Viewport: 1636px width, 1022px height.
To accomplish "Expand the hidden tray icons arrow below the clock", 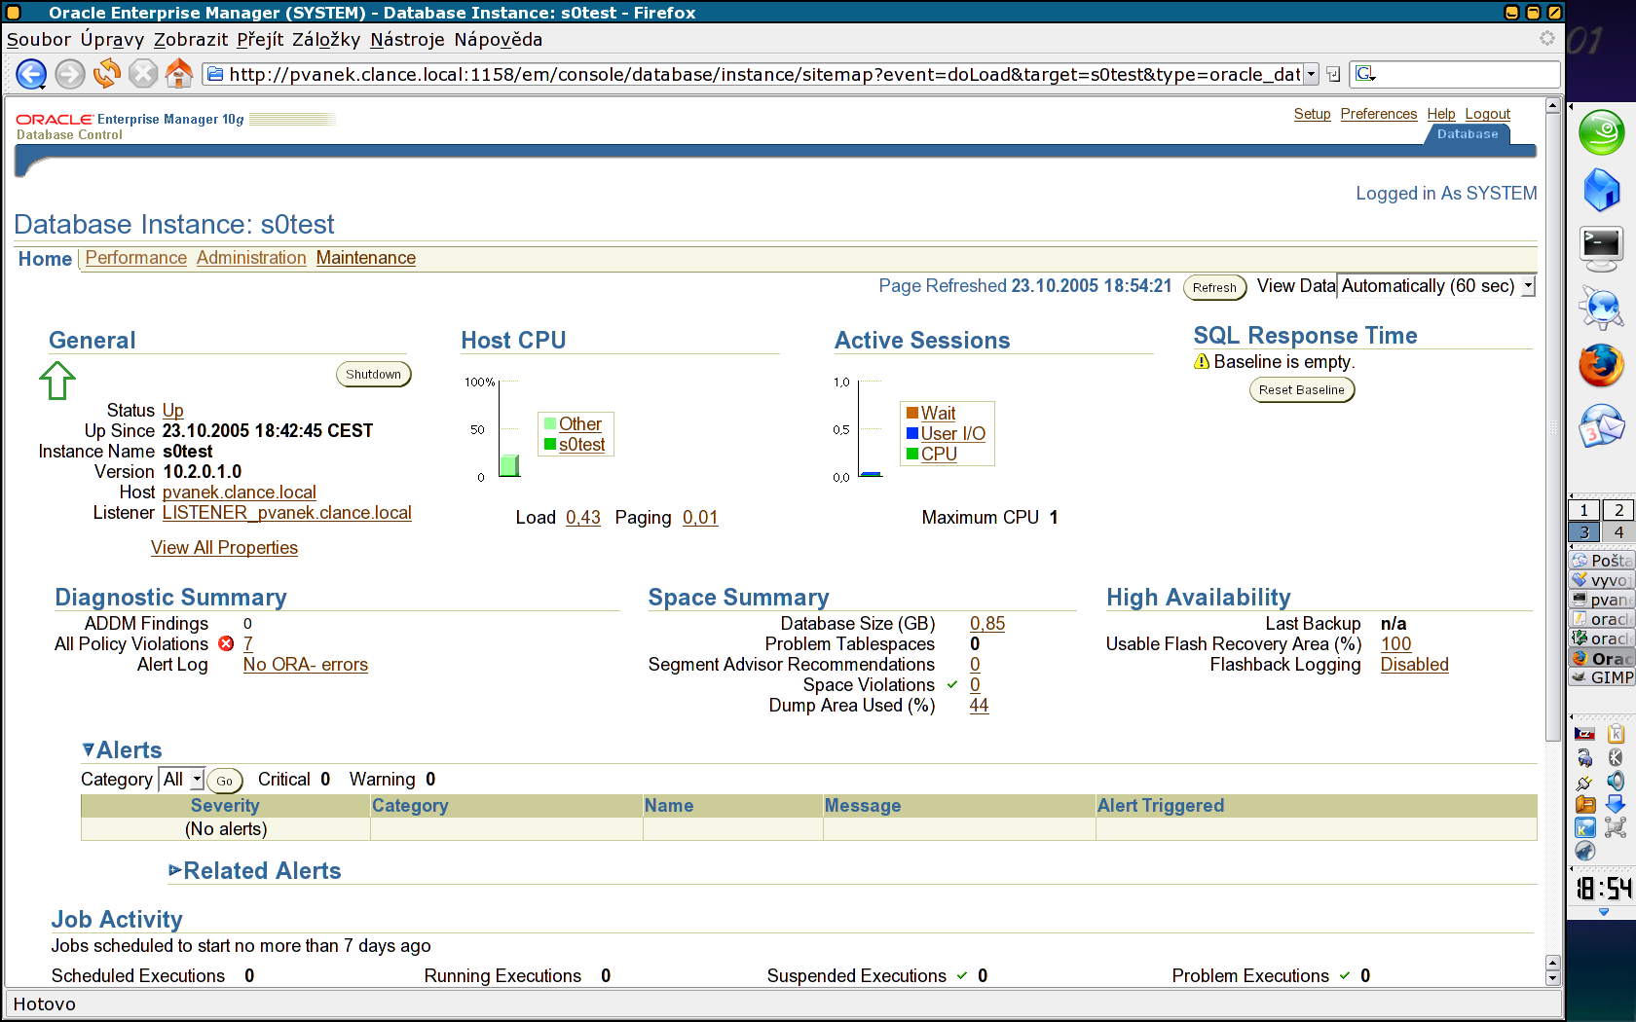I will 1604,912.
